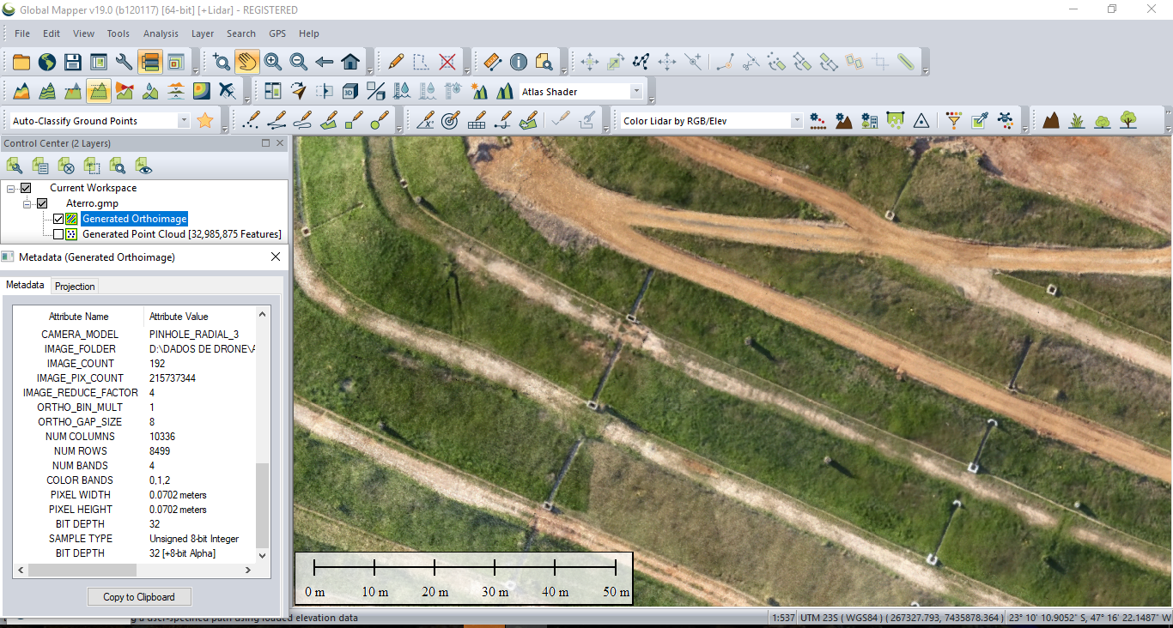The image size is (1173, 628).
Task: Select the pencil Digitizer tool
Action: [x=396, y=62]
